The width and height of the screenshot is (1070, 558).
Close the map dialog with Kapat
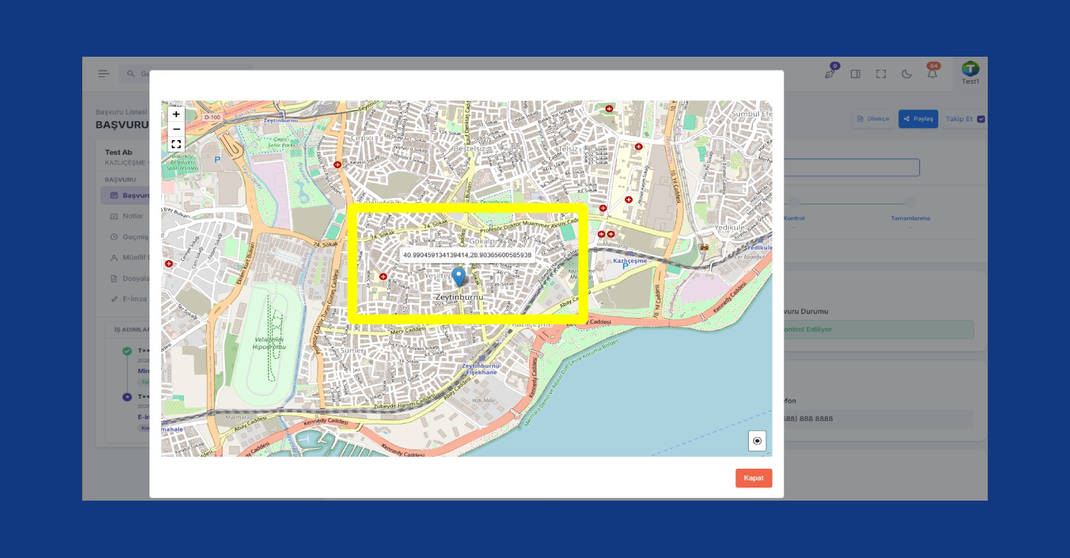click(754, 478)
